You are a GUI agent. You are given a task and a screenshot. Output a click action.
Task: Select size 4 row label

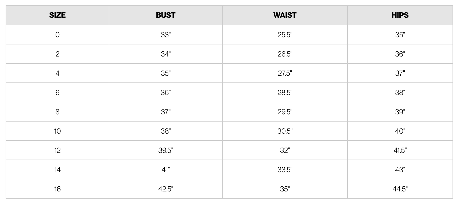click(57, 73)
